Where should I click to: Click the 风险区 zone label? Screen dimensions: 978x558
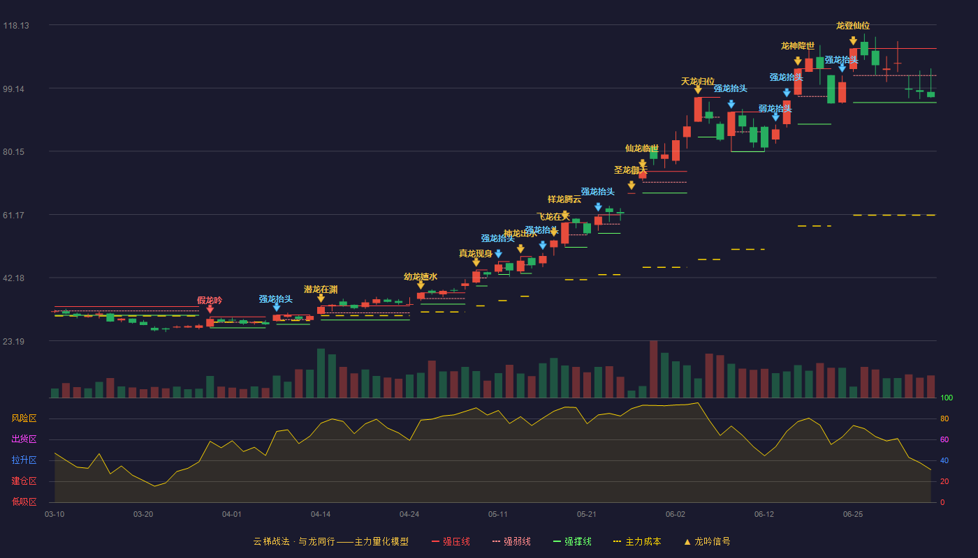coord(24,418)
